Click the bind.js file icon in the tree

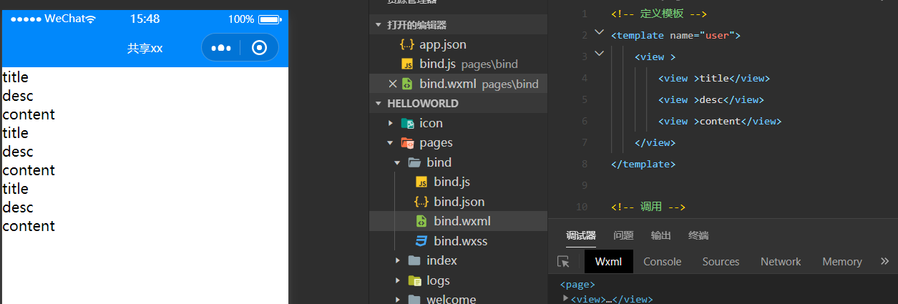click(x=421, y=182)
